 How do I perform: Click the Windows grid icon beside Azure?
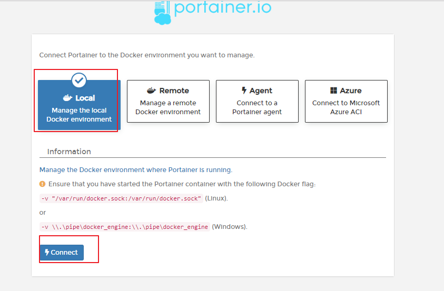click(333, 91)
